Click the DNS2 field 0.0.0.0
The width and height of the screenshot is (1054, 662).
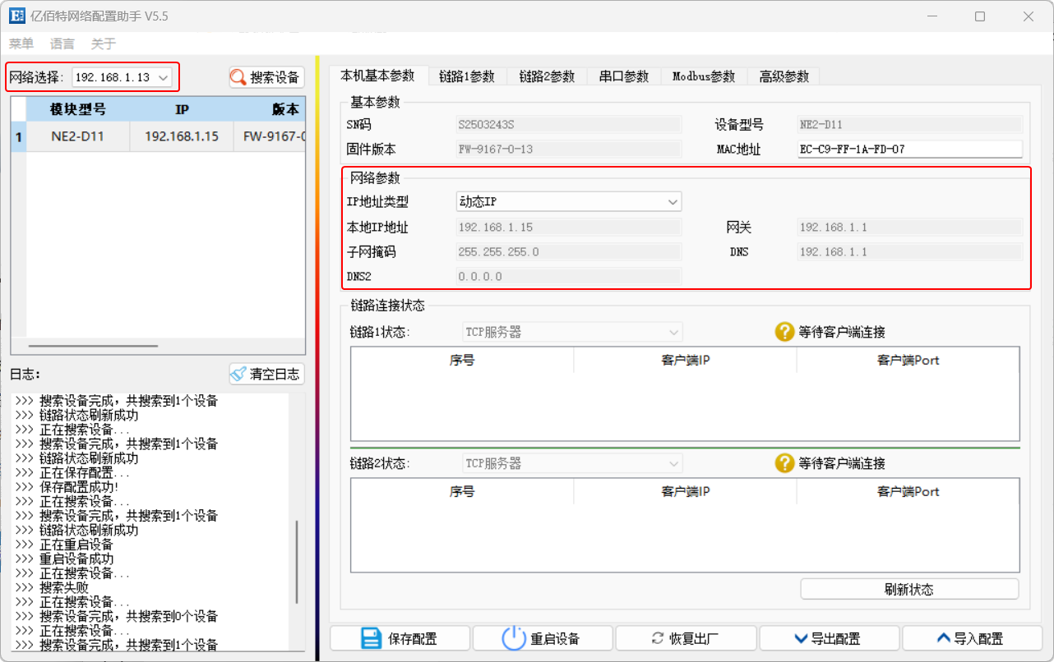coord(569,277)
